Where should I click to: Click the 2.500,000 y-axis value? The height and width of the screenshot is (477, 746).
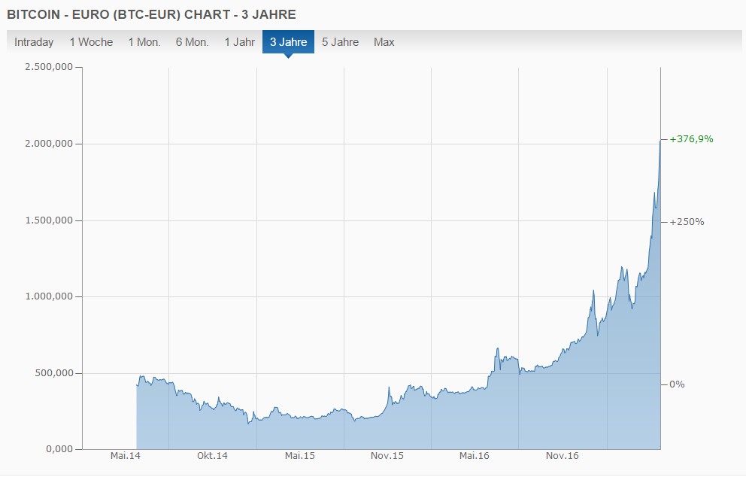coord(49,67)
